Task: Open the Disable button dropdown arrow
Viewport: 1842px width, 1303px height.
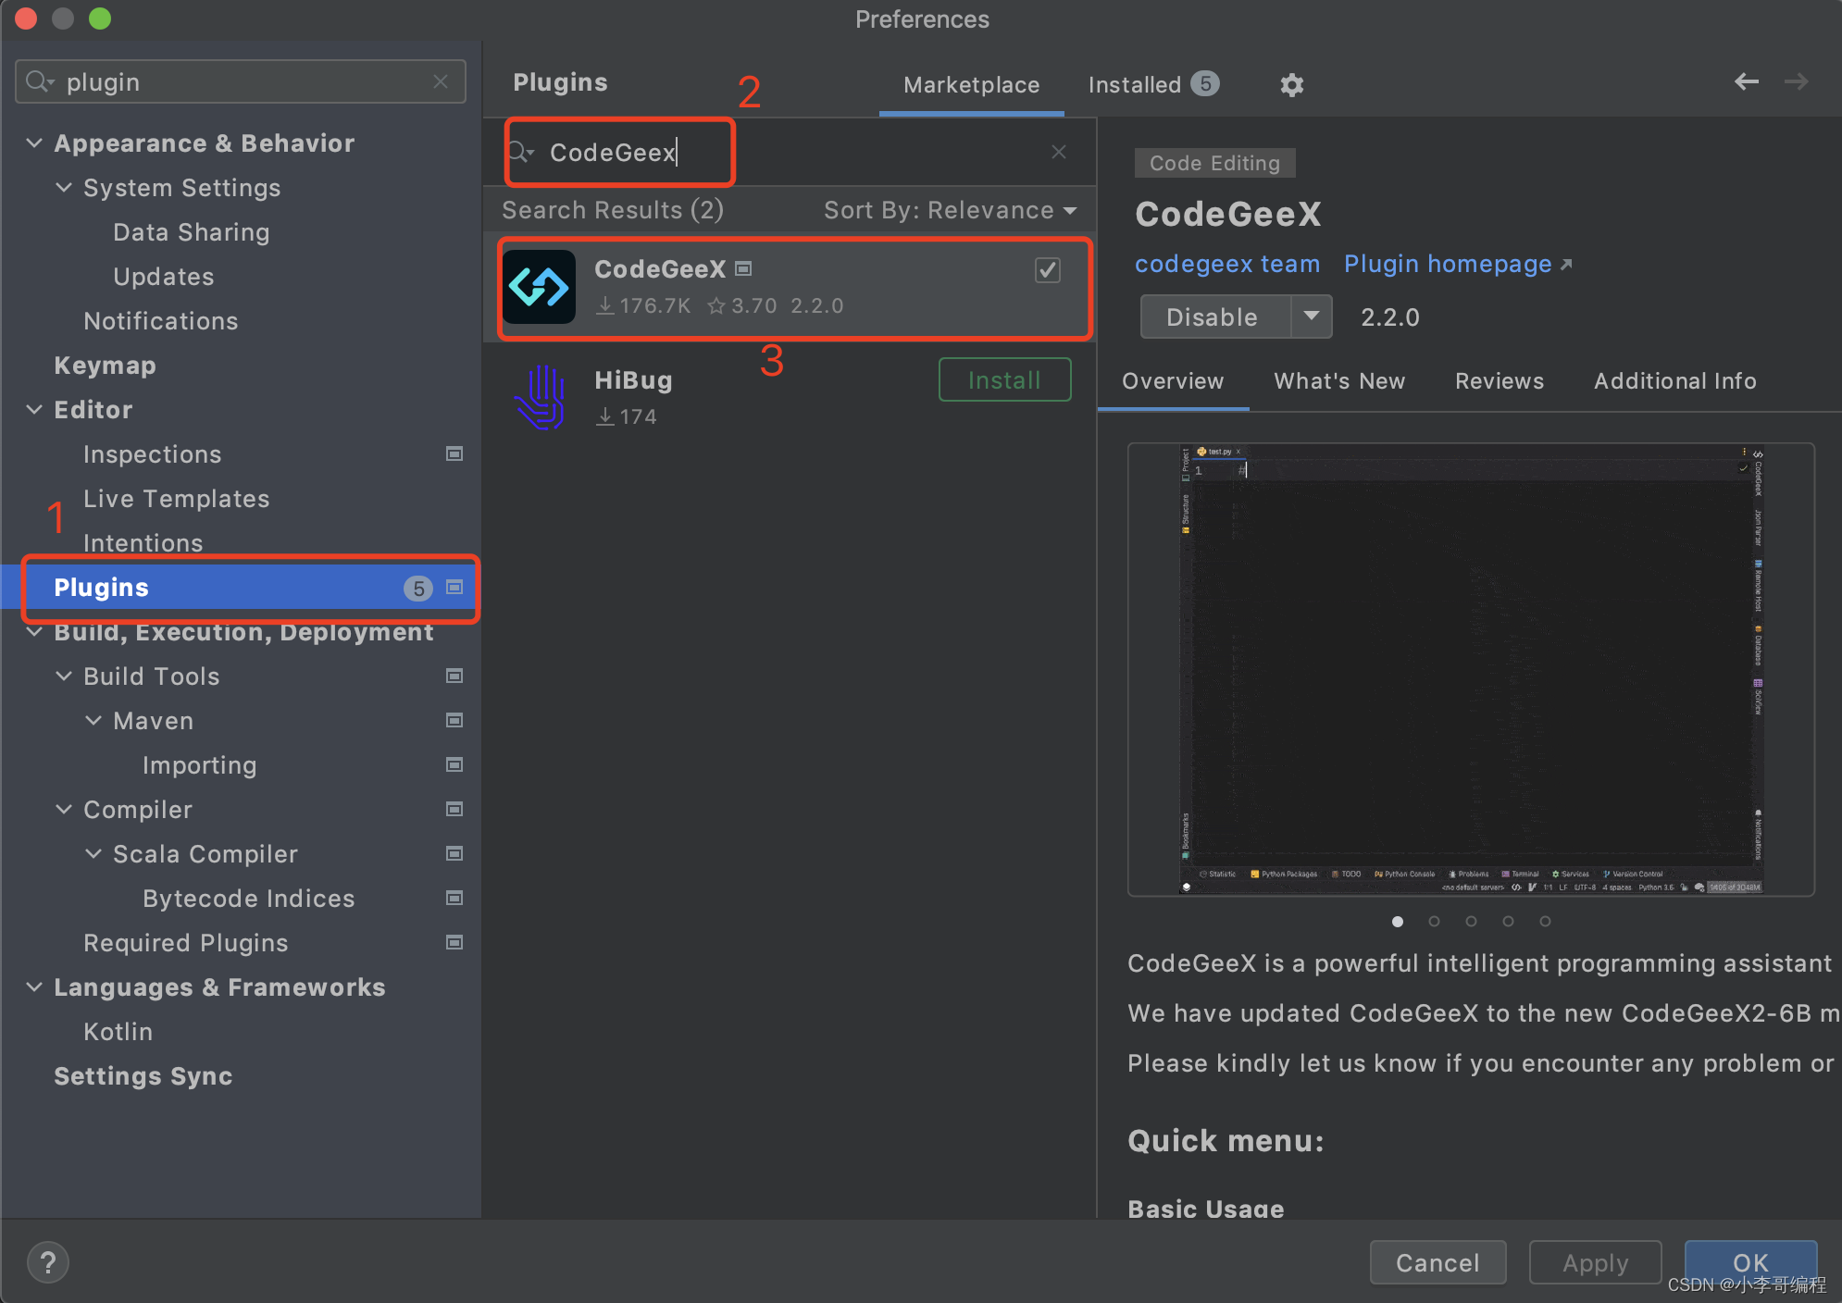Action: click(1312, 316)
